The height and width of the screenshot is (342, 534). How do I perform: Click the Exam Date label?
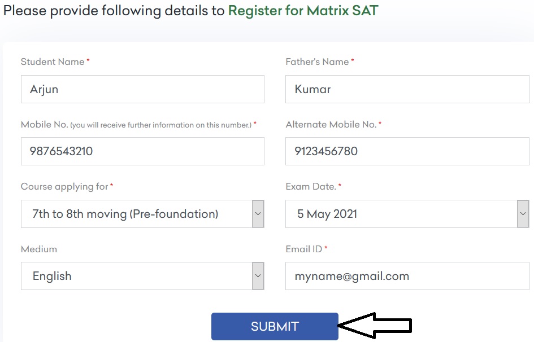click(311, 186)
